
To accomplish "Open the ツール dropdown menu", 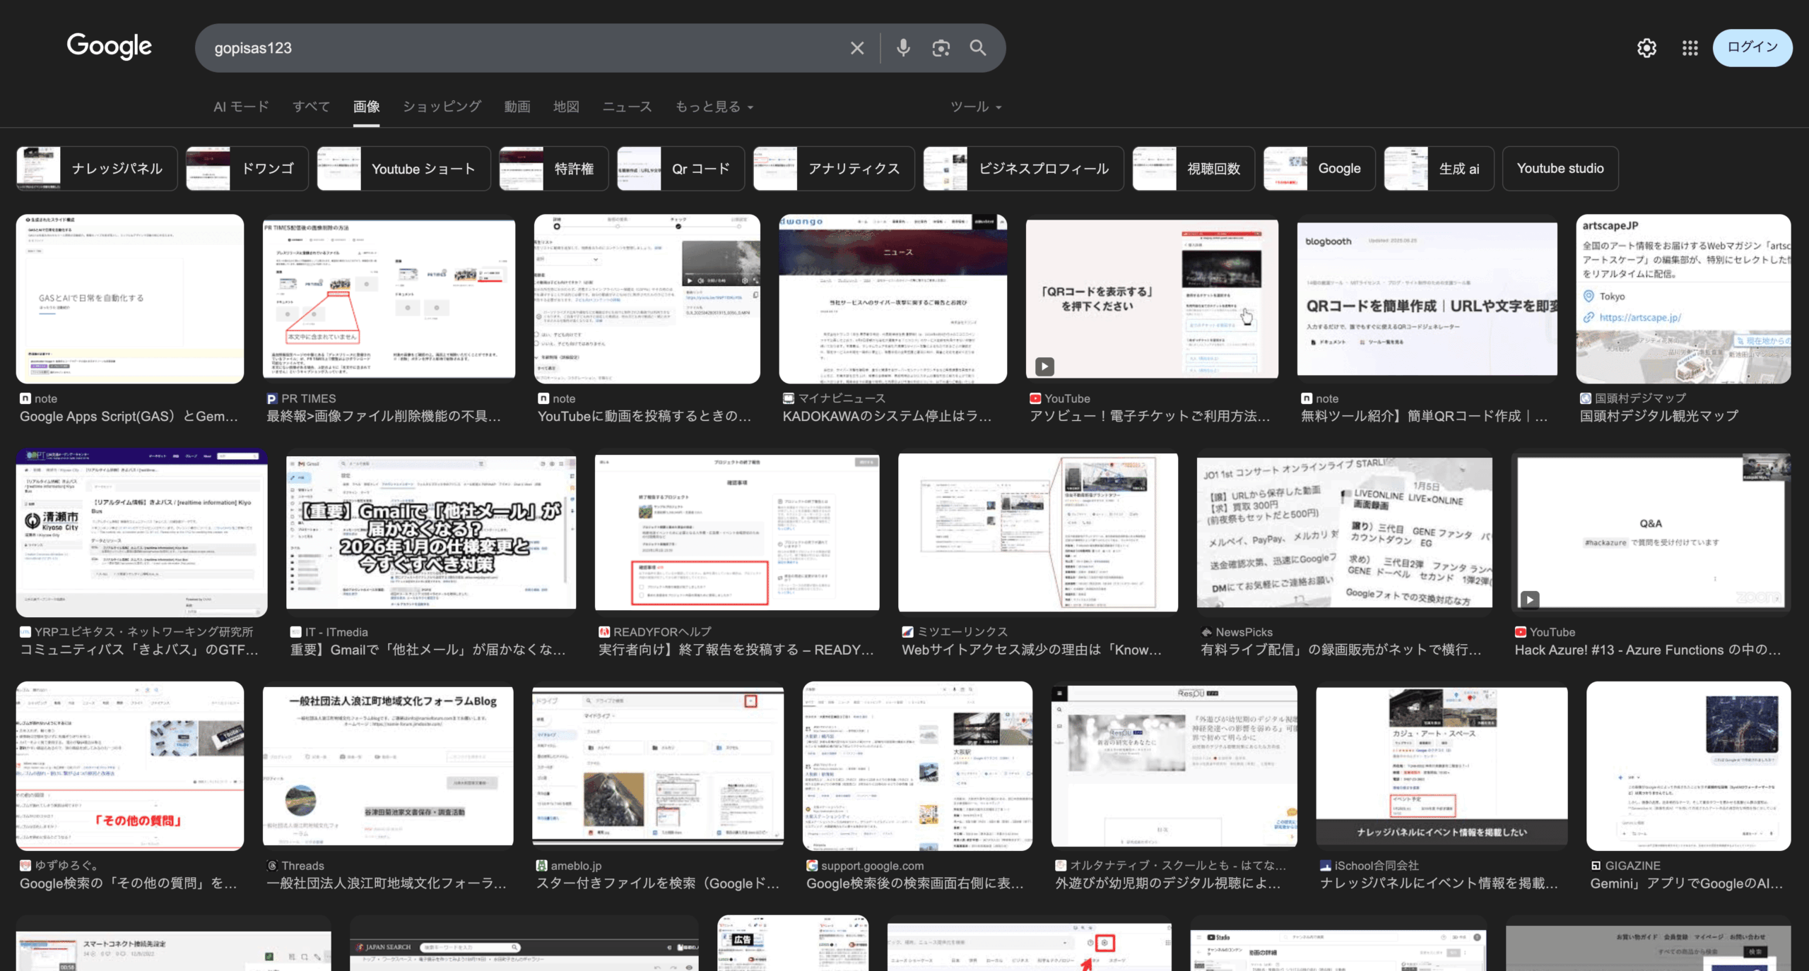I will (975, 107).
